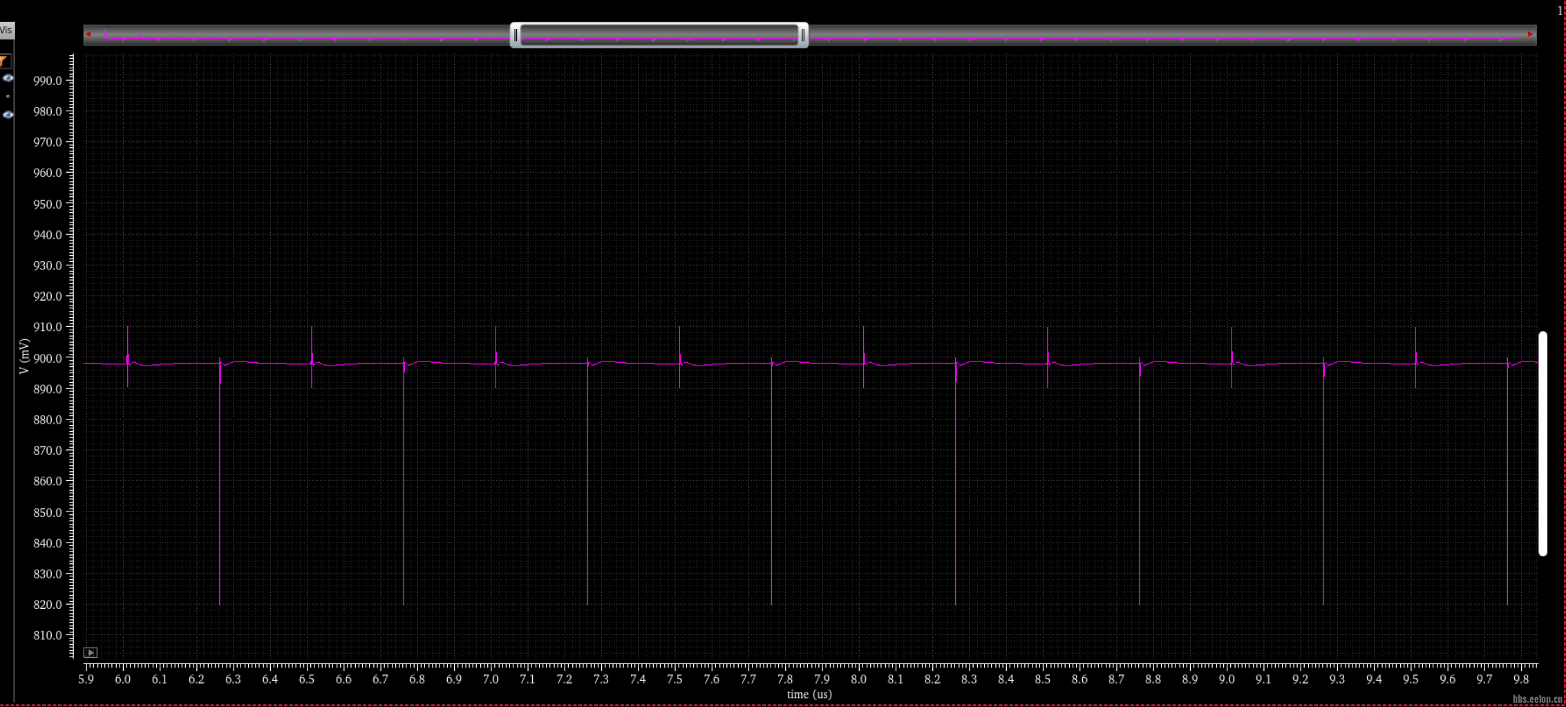Viewport: 1566px width, 707px height.
Task: Click the 5.9 x-axis tick label
Action: (86, 679)
